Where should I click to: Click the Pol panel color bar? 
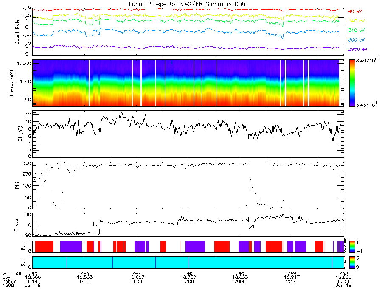coord(352,247)
